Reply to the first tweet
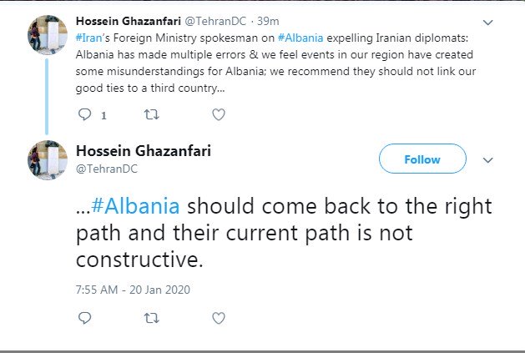Screen dimensions: 525x353 click(83, 113)
